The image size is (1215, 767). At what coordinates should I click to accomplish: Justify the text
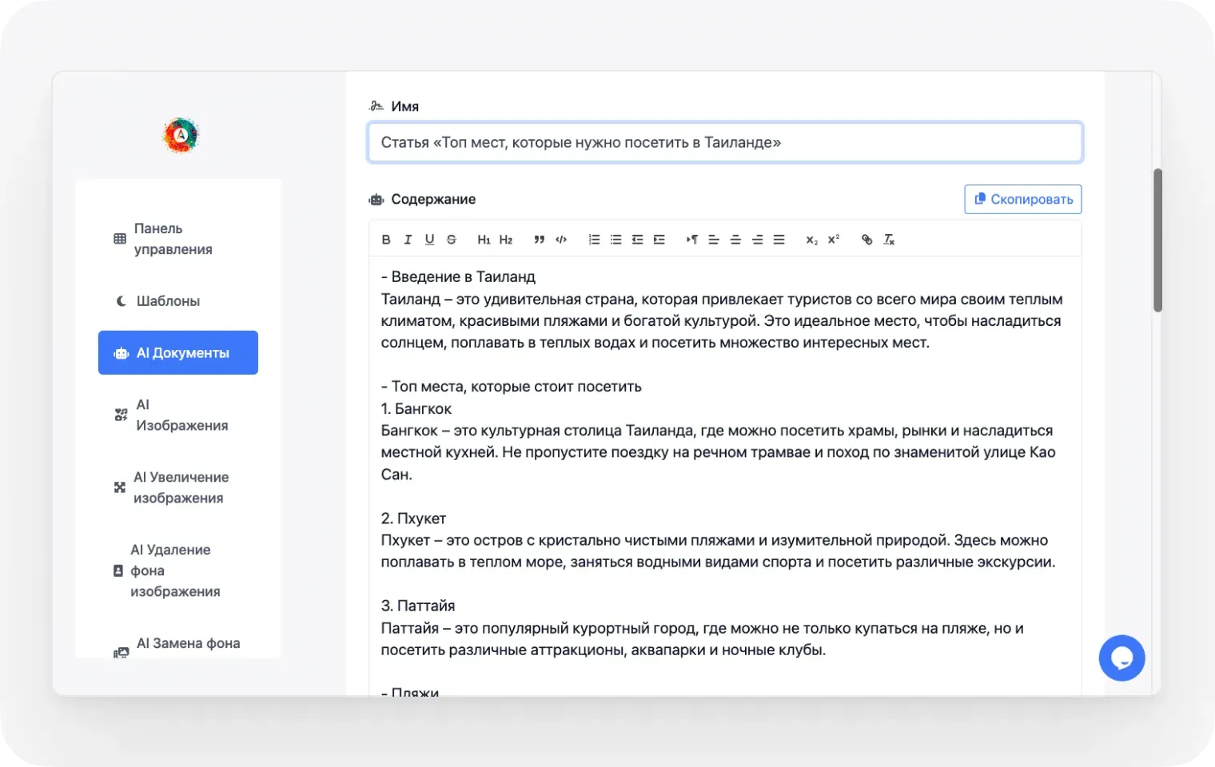point(779,240)
